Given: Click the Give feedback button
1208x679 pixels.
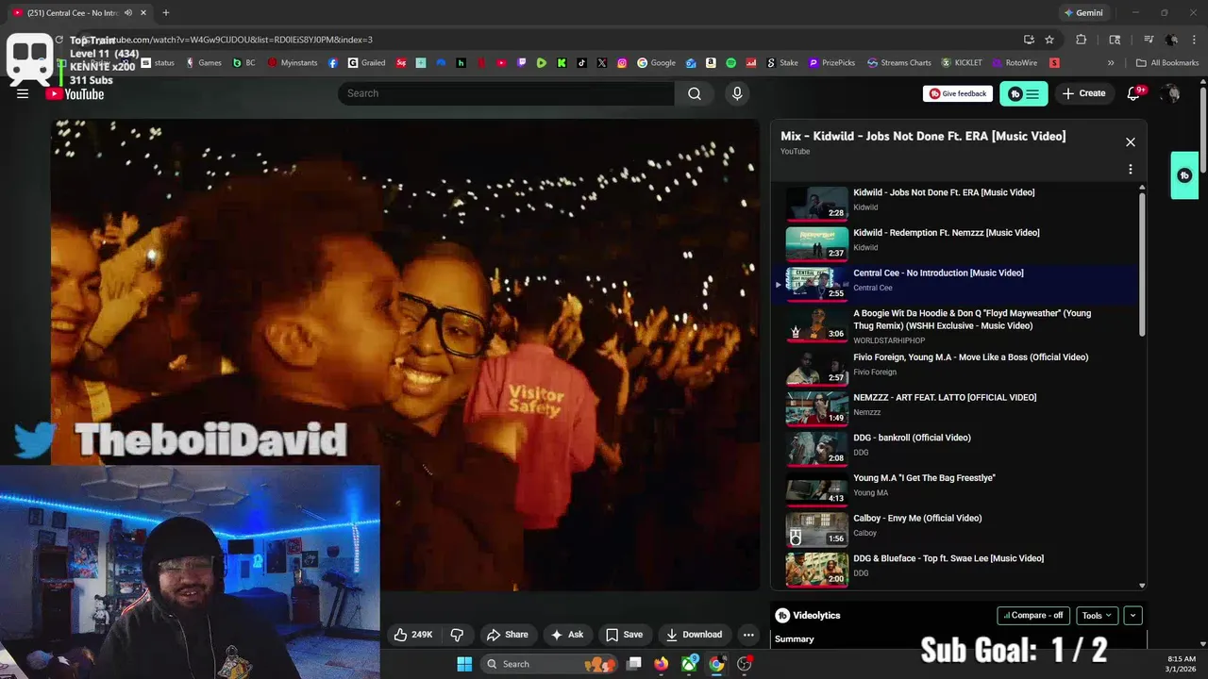Looking at the screenshot, I should 958,93.
